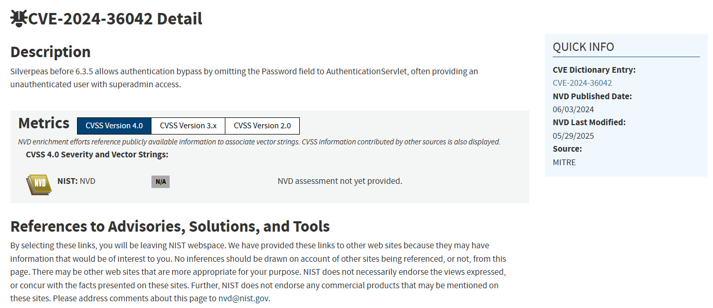Click the gray N/A severity badge
Image resolution: width=713 pixels, height=308 pixels.
(160, 182)
